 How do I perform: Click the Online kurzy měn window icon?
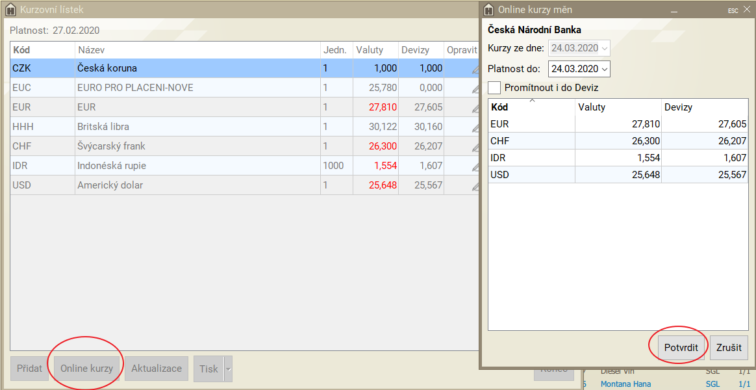[x=489, y=10]
